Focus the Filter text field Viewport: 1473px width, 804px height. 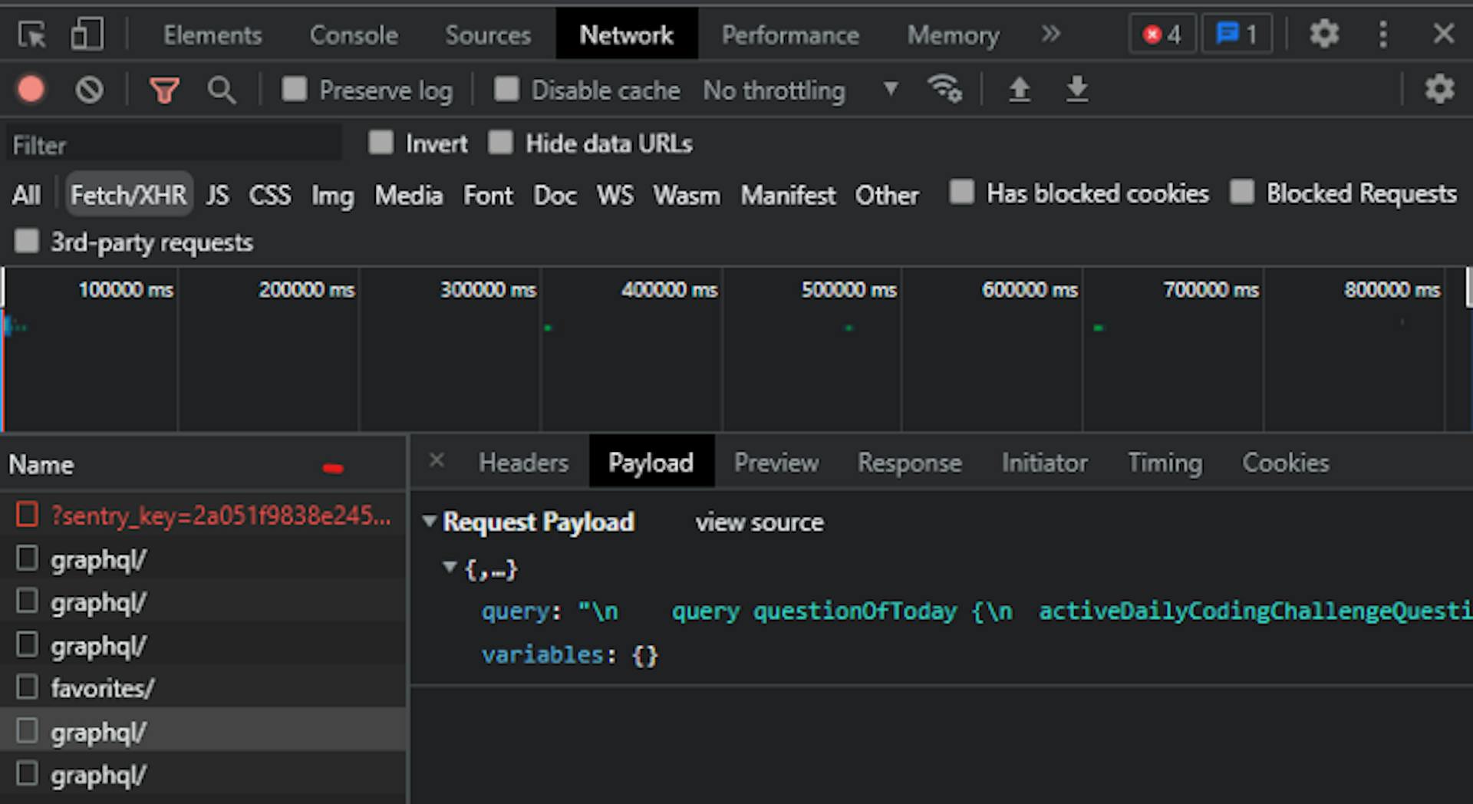[x=174, y=145]
